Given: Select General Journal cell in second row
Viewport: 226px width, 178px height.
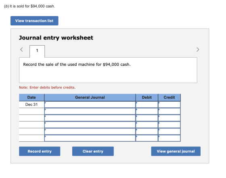Looking at the screenshot, I should (90, 111).
